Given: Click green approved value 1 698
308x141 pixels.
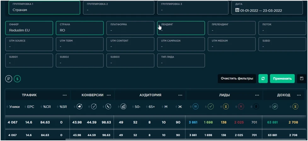Looking at the screenshot, I should (208, 122).
